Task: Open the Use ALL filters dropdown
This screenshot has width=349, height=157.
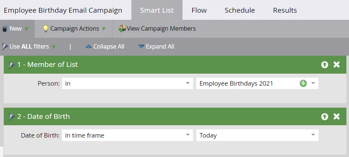Action: [x=29, y=47]
